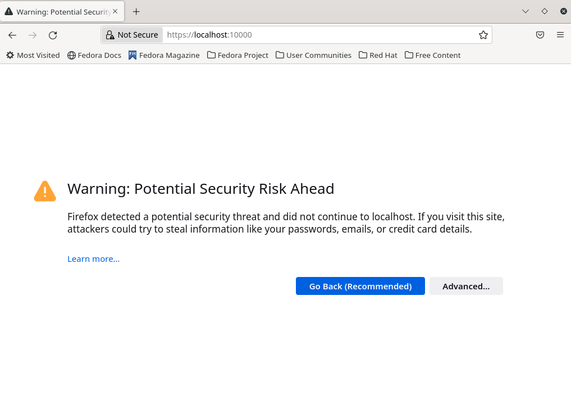Image resolution: width=571 pixels, height=409 pixels.
Task: Open the Free Content bookmarks folder
Action: click(x=432, y=55)
